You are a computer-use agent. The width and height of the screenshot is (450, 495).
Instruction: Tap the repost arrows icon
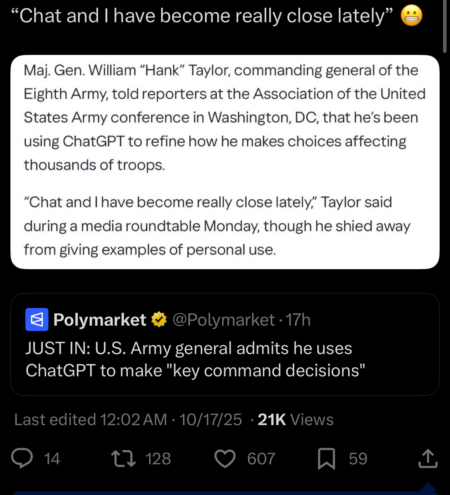click(x=123, y=459)
